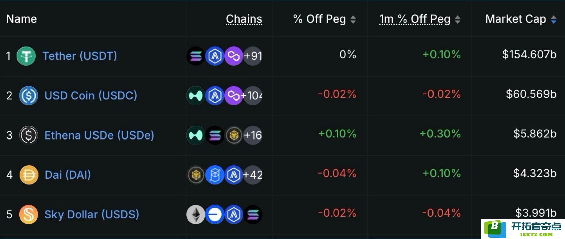565x239 pixels.
Task: Click the Chains column header
Action: (244, 19)
